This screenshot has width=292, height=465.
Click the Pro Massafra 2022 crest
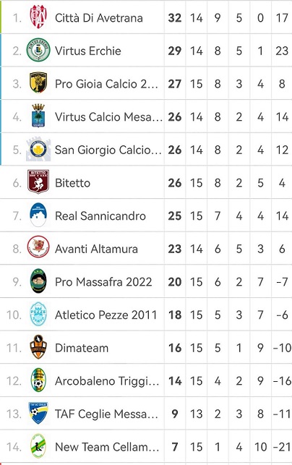[x=38, y=281]
